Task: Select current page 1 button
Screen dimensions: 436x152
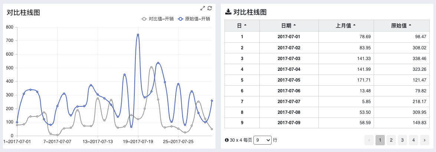Action: (380, 141)
